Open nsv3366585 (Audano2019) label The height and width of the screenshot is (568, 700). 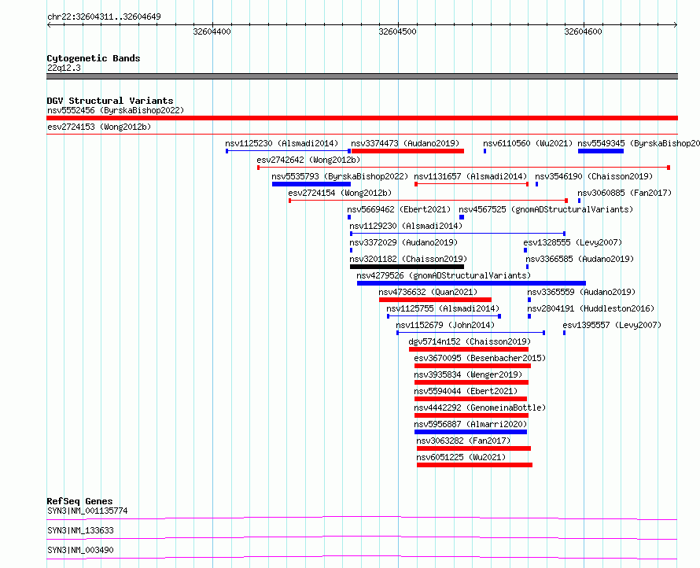click(x=580, y=259)
